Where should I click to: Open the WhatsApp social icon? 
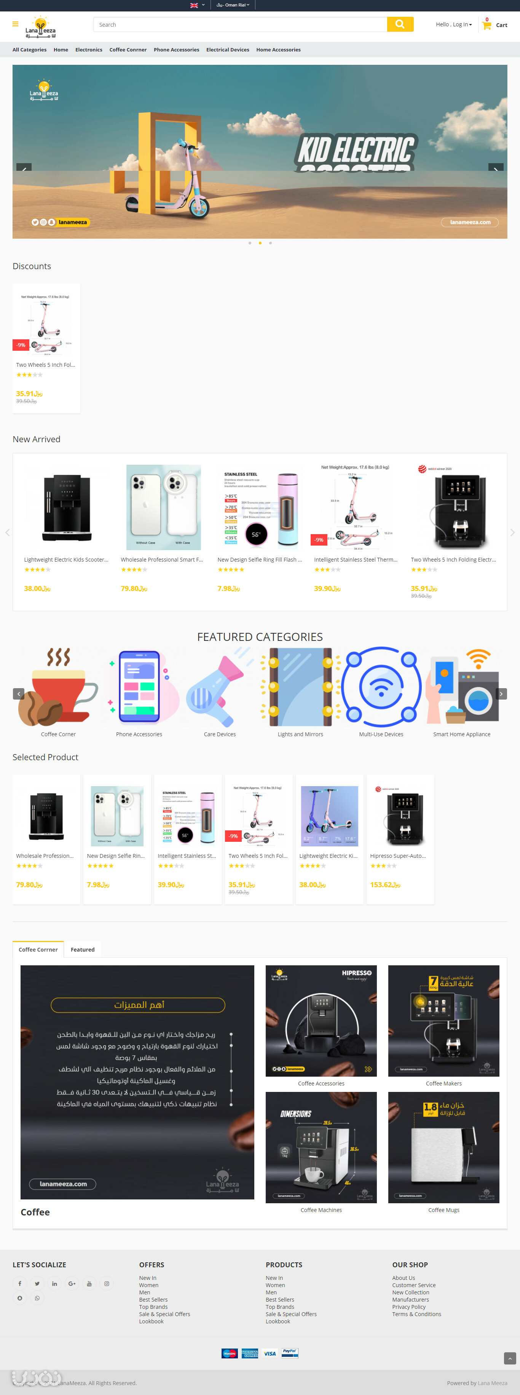(37, 1298)
